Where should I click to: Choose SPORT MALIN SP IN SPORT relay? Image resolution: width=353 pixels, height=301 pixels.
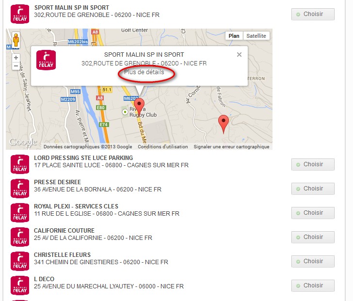point(313,14)
